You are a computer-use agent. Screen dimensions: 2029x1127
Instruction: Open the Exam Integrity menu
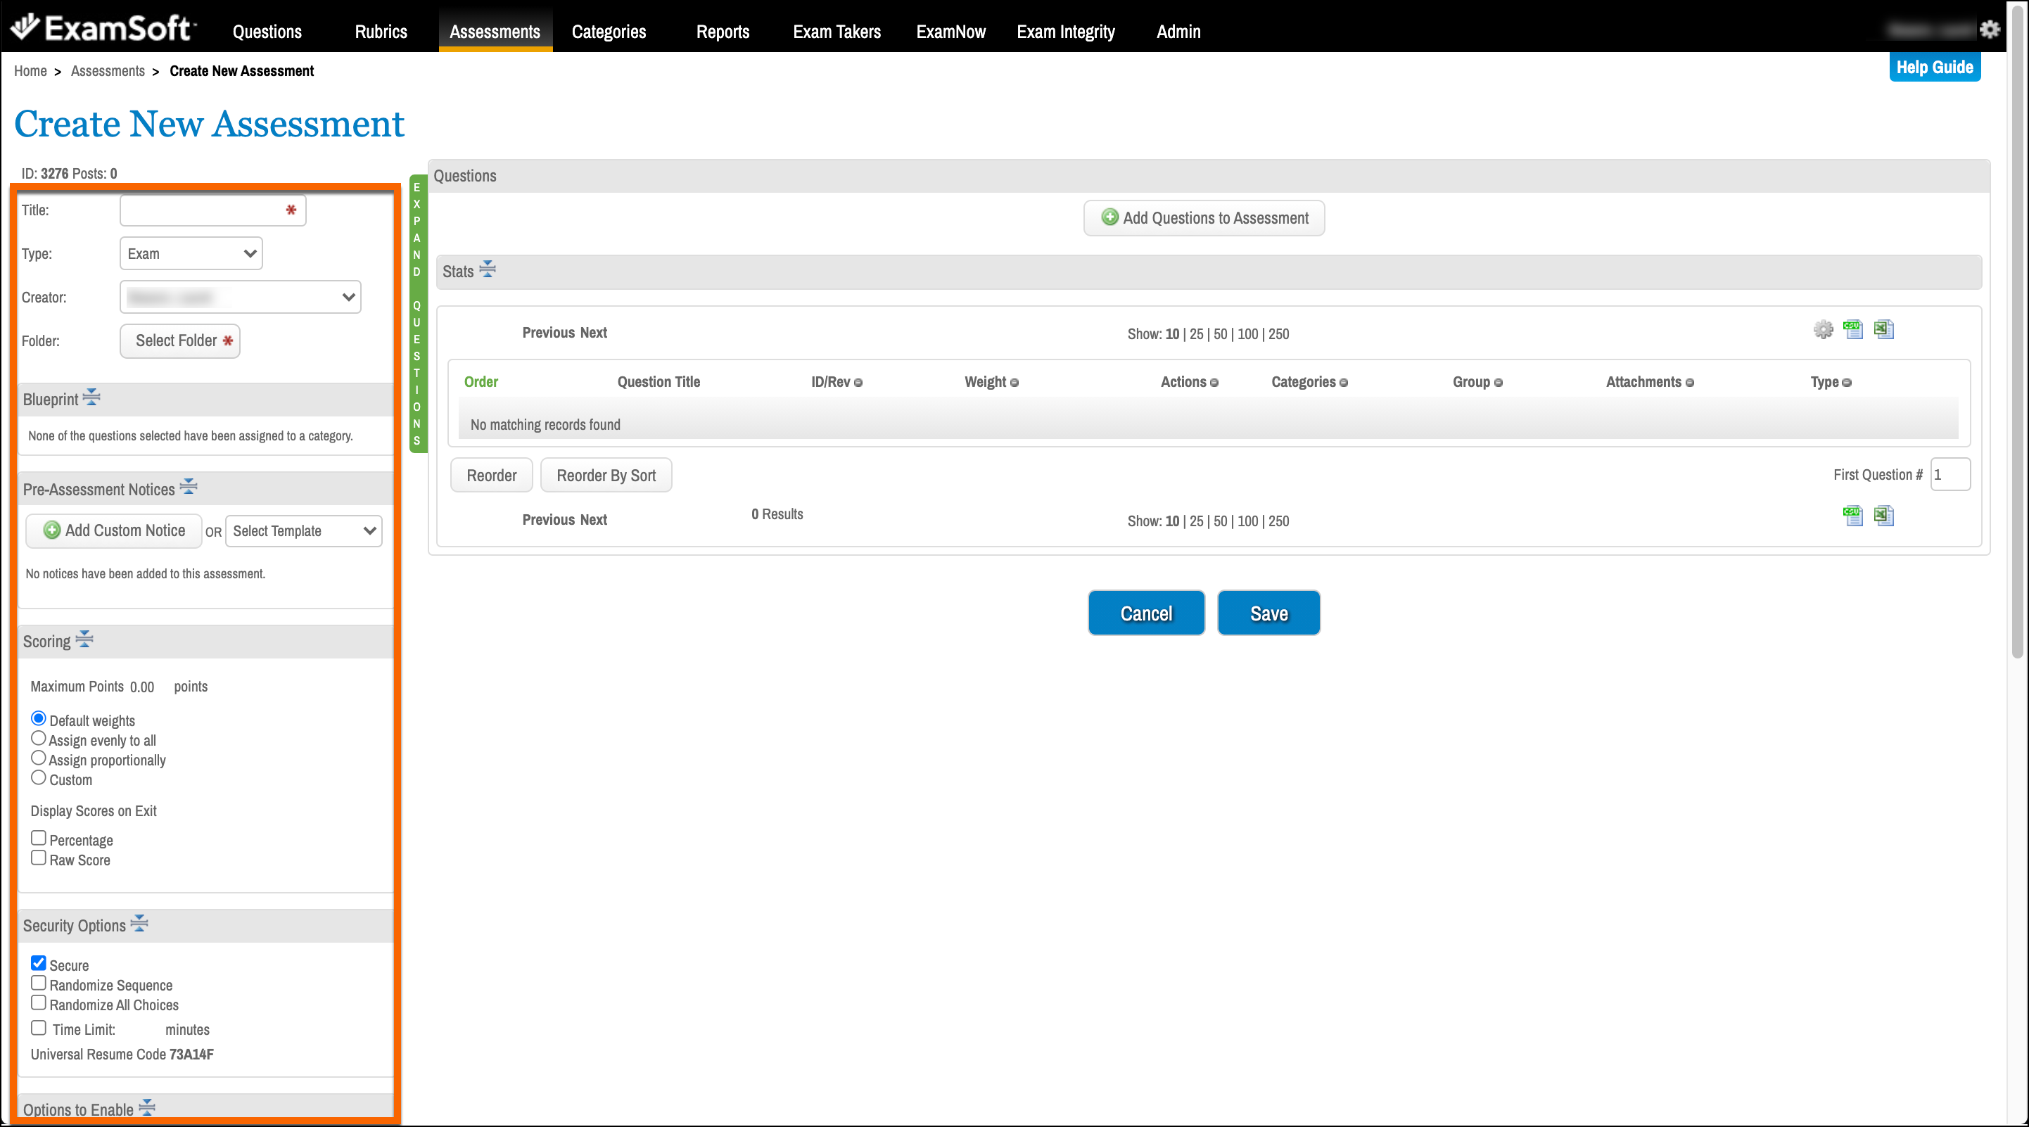click(x=1066, y=32)
